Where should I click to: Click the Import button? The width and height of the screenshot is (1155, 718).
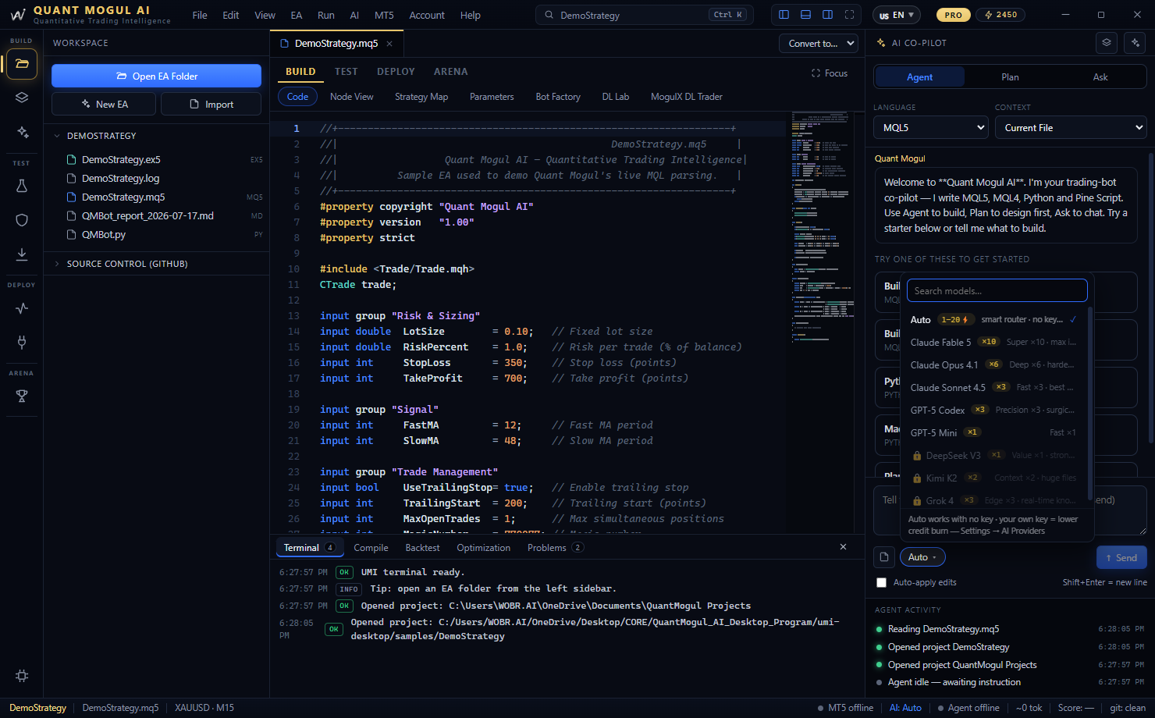point(211,104)
